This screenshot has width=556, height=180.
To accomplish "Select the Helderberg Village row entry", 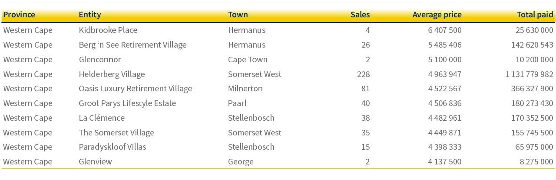I will coord(112,74).
